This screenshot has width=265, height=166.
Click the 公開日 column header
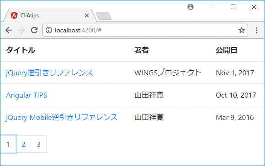[227, 50]
